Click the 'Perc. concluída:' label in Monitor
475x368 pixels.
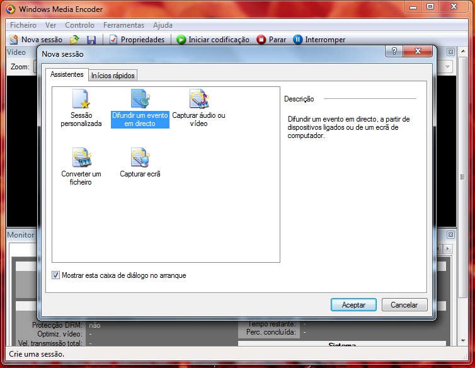point(271,332)
